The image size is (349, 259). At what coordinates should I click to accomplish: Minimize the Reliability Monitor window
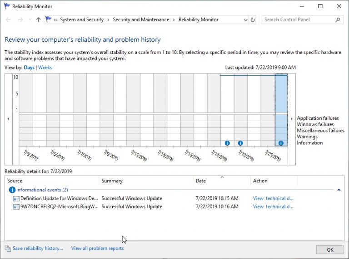pyautogui.click(x=302, y=6)
